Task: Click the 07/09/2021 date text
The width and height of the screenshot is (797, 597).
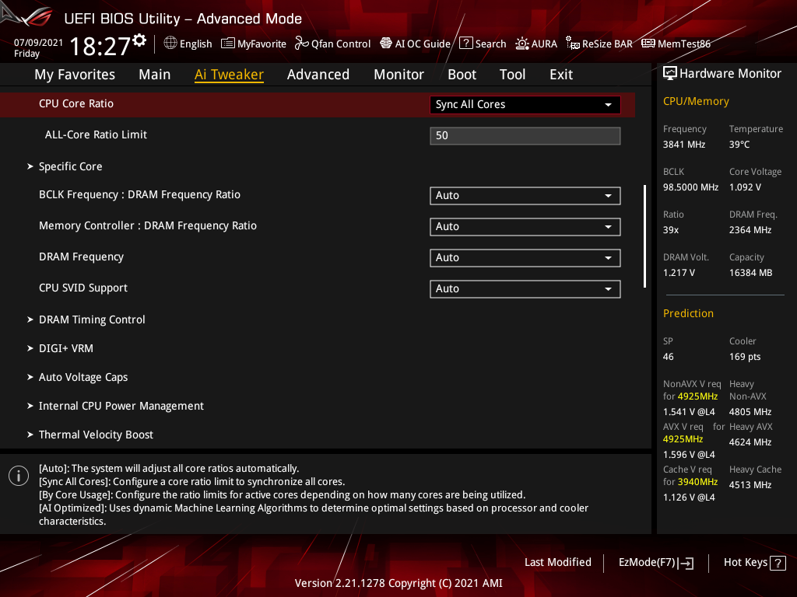Action: (x=38, y=43)
